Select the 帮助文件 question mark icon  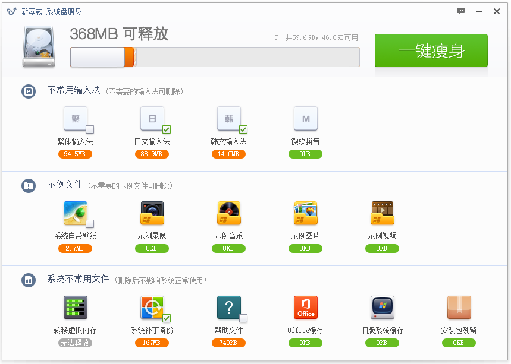click(x=229, y=308)
